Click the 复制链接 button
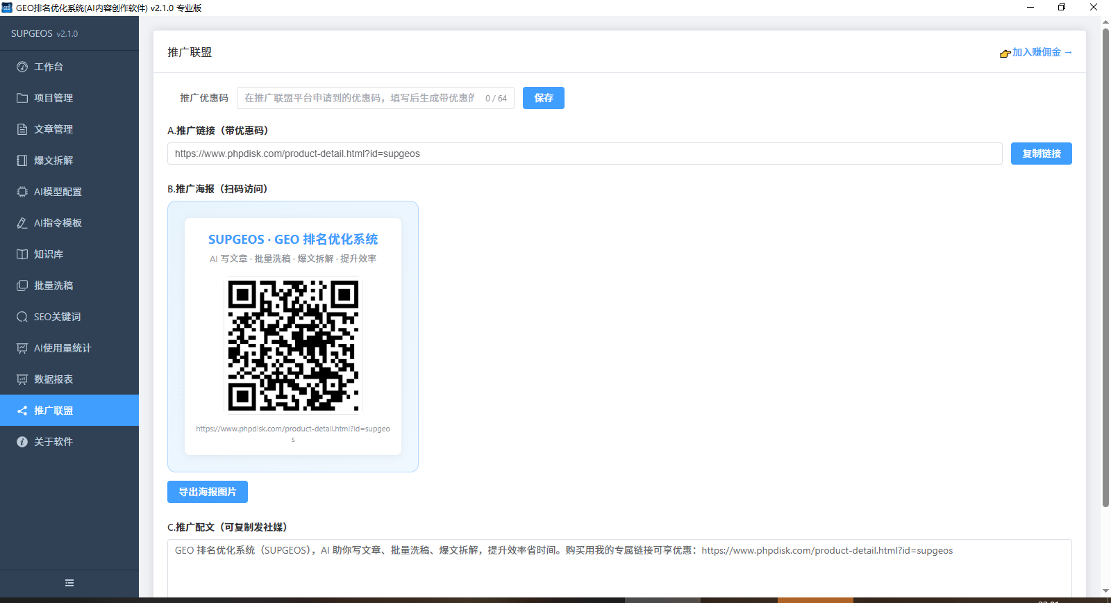The image size is (1111, 603). coord(1042,154)
